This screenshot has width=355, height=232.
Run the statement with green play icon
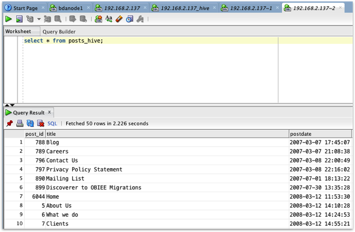tap(8, 19)
